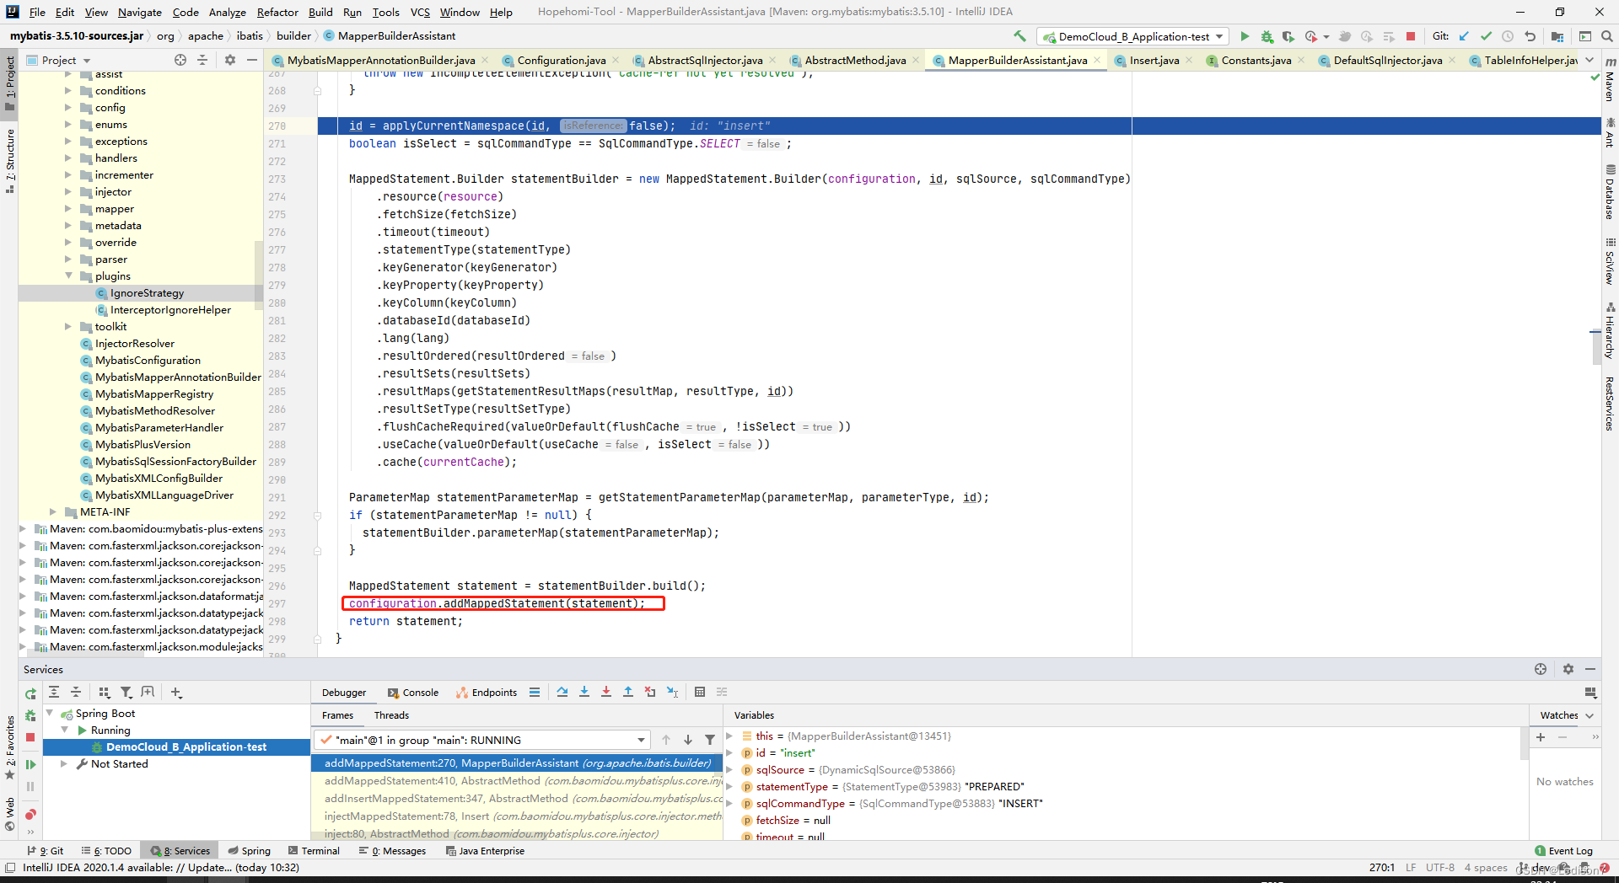The image size is (1619, 883).
Task: Open Project Structure icon in toolbar
Action: tap(1557, 36)
